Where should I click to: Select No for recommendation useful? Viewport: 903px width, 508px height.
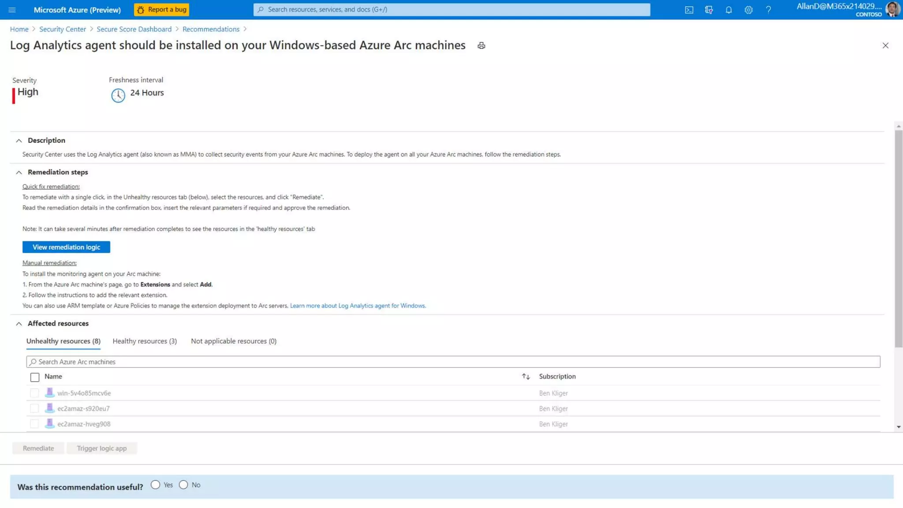click(183, 485)
